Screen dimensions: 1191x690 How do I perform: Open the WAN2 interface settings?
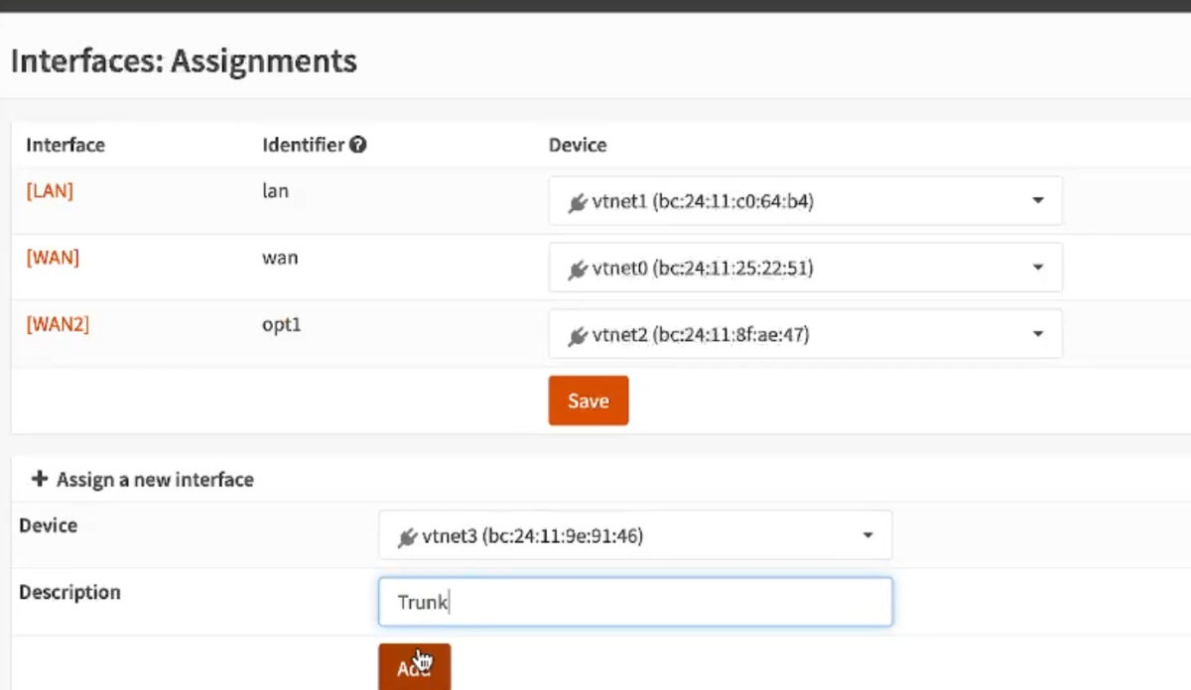click(58, 323)
